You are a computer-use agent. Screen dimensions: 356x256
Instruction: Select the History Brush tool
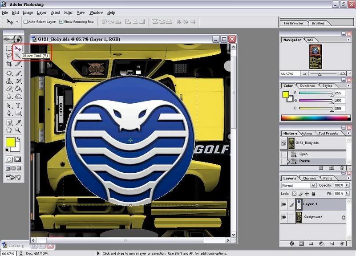coord(18,81)
